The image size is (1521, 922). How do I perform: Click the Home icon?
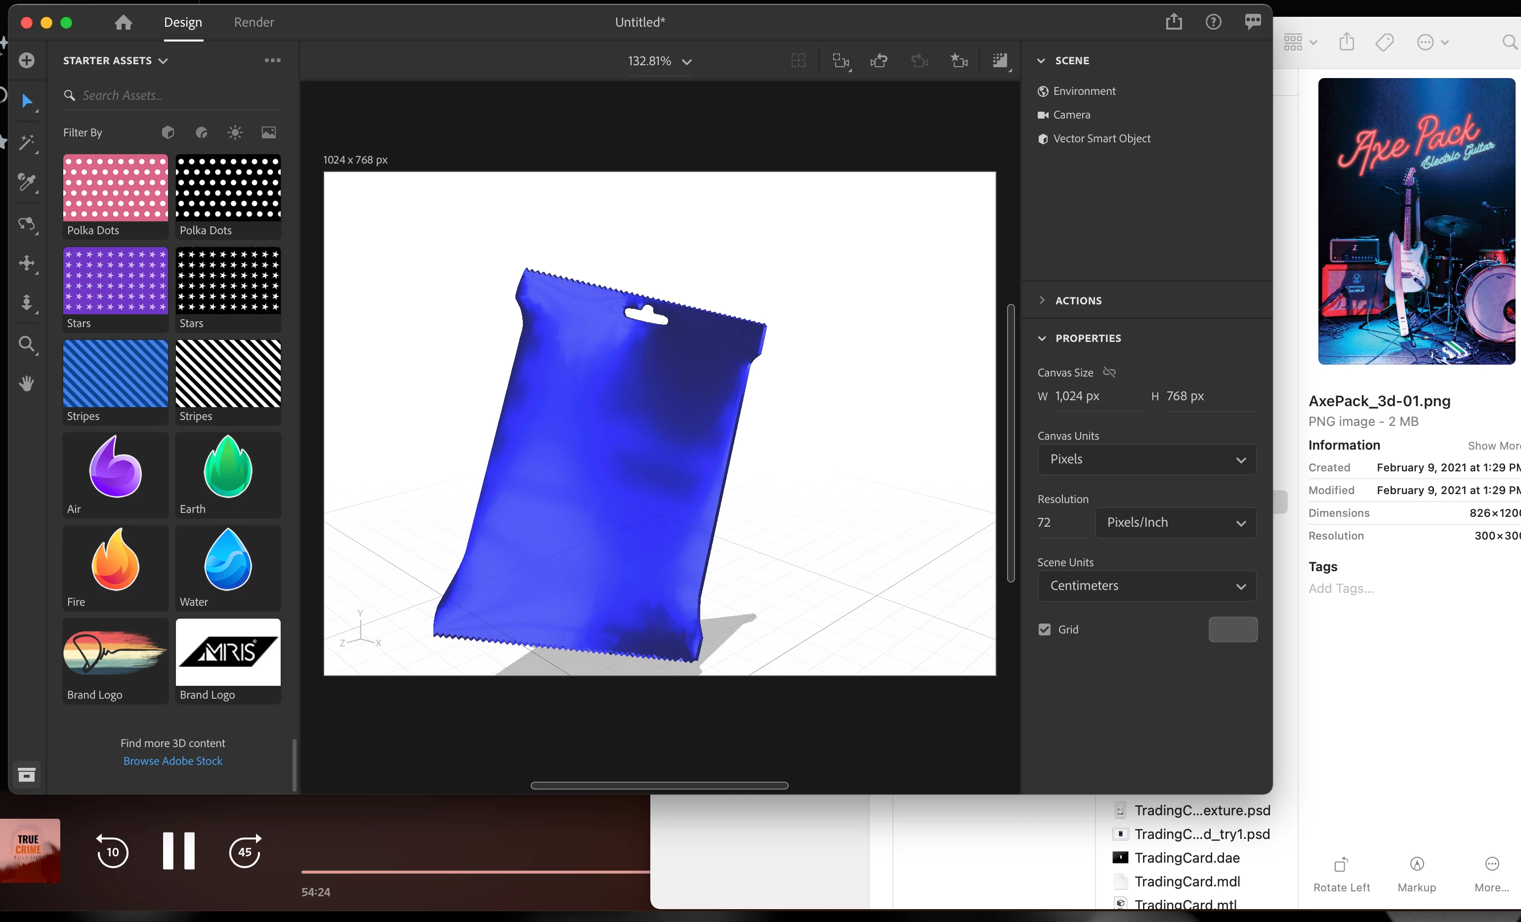(x=124, y=23)
